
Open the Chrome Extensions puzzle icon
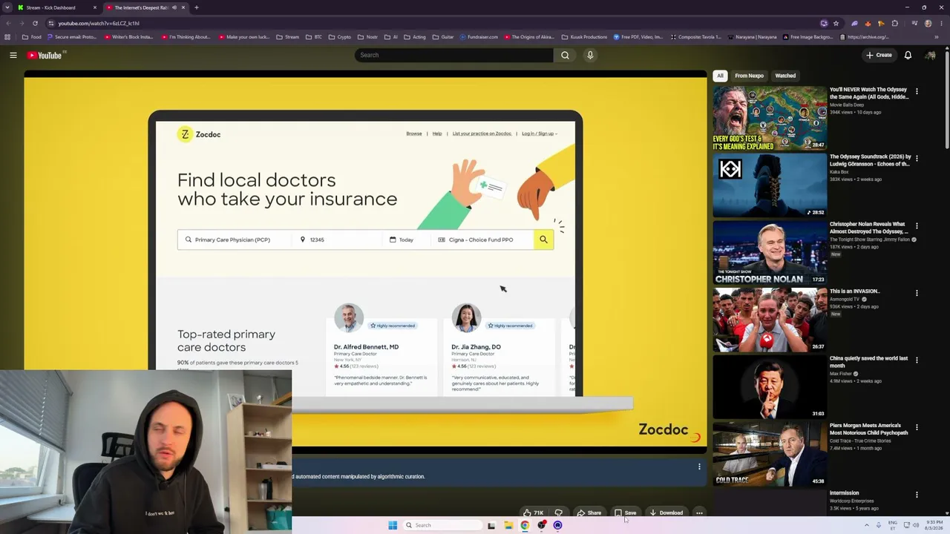pos(894,23)
